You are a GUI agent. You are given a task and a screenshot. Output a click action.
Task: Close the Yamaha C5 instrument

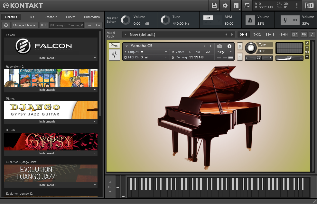(x=307, y=43)
